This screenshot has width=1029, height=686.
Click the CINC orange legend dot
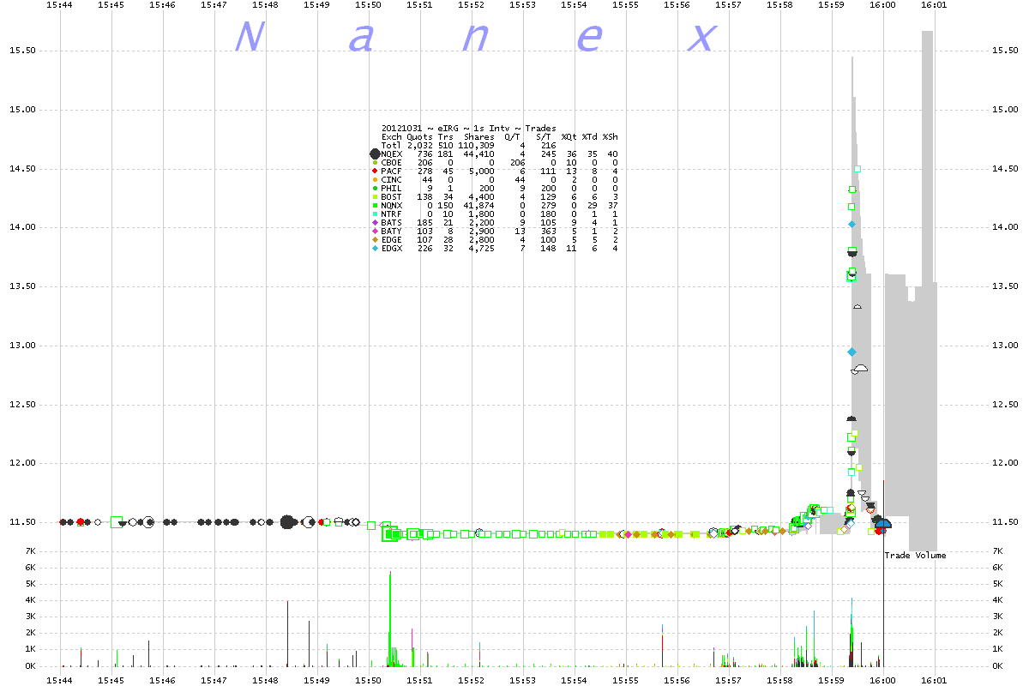(x=375, y=180)
